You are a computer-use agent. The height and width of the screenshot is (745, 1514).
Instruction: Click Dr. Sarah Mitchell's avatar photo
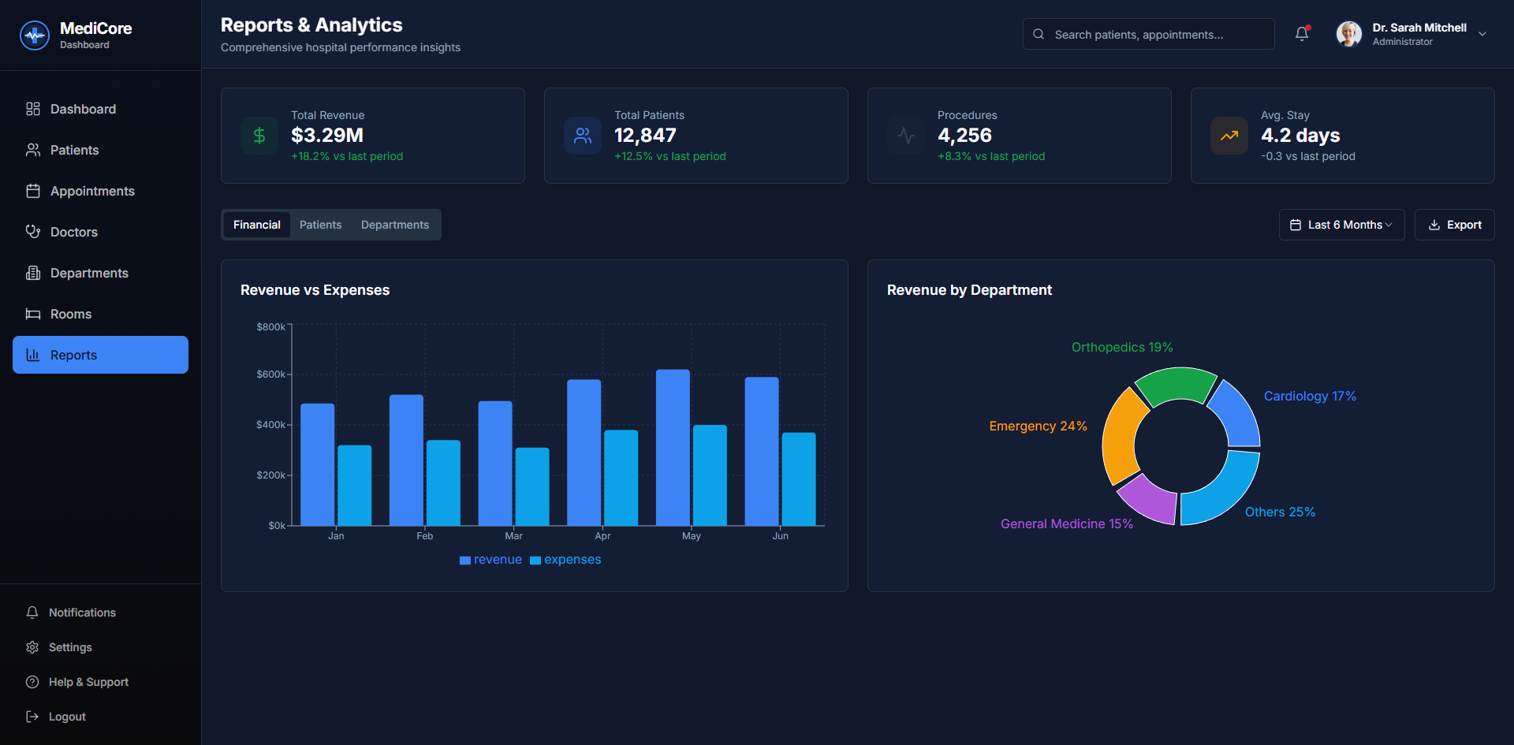click(x=1349, y=34)
